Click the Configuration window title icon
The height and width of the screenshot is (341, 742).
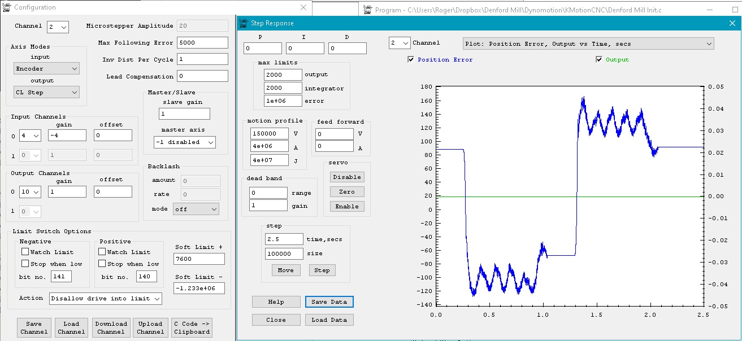click(6, 7)
